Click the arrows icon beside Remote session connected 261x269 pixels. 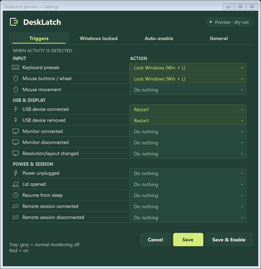16,206
